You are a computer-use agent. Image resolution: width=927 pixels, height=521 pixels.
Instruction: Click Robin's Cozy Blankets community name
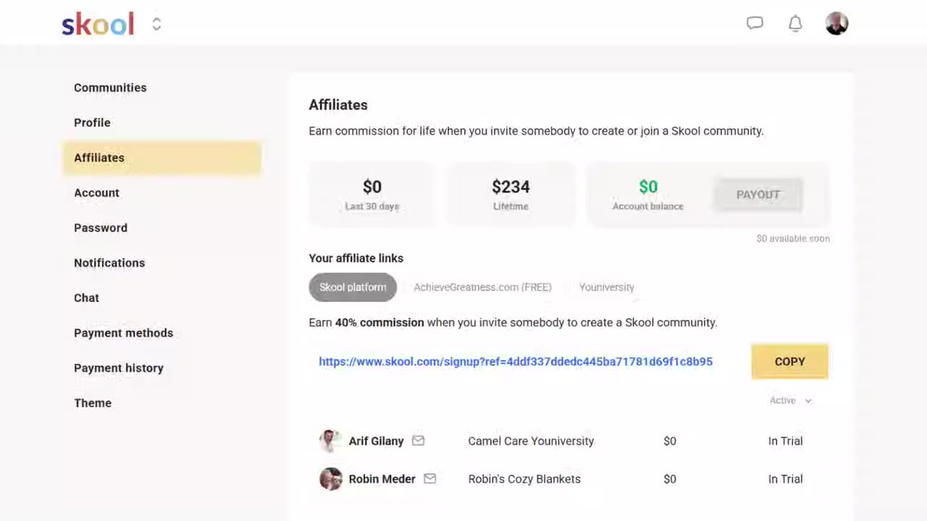[524, 479]
